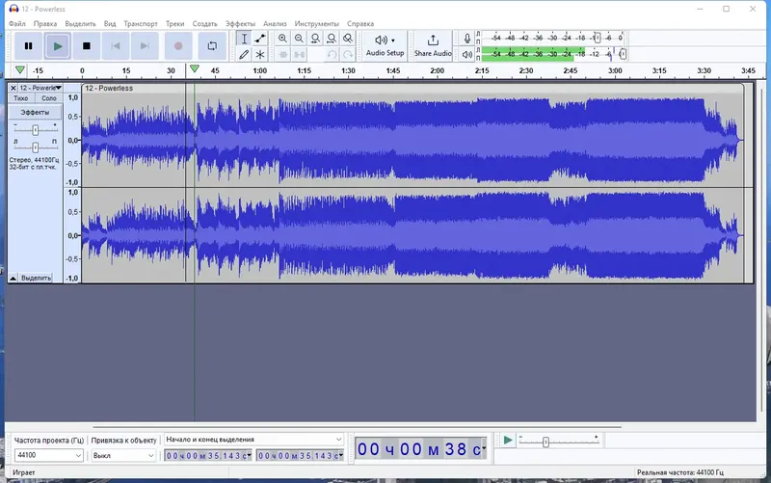The image size is (771, 483).
Task: Click the timeline options green triangle
Action: coord(20,70)
